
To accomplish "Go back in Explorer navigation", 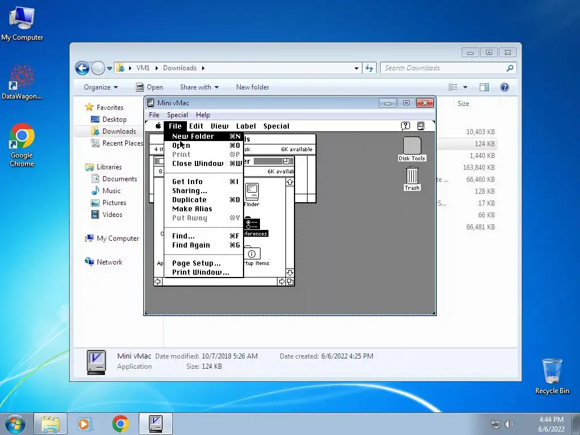I will click(x=82, y=68).
